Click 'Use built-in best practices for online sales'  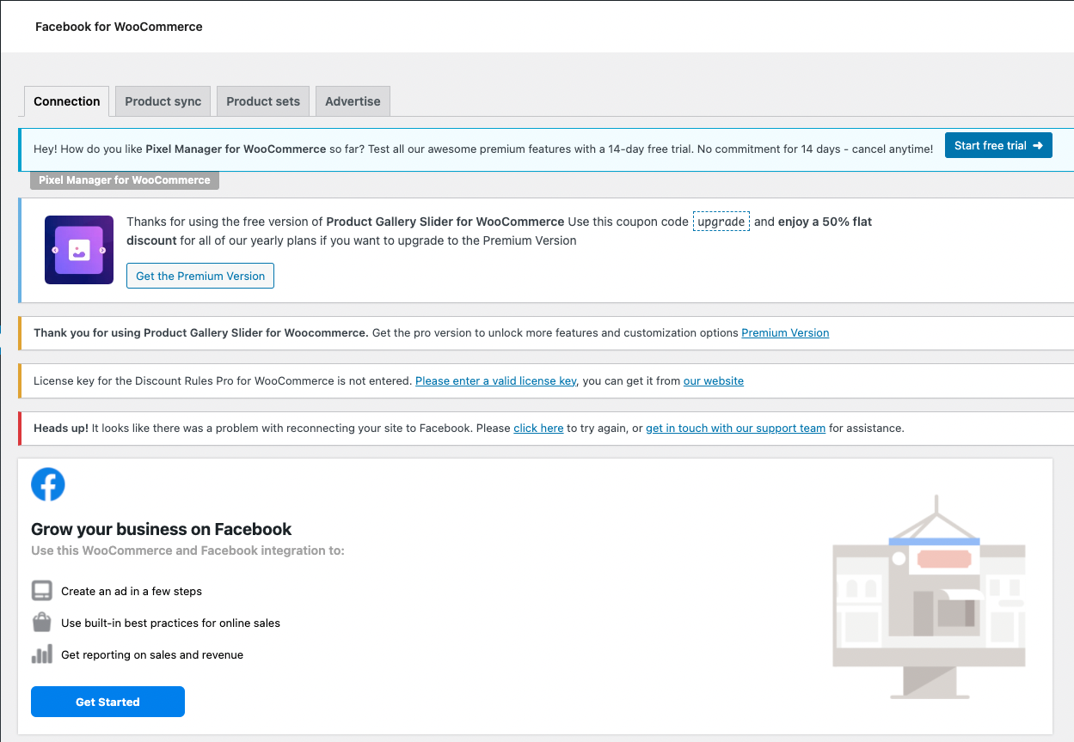coord(170,623)
